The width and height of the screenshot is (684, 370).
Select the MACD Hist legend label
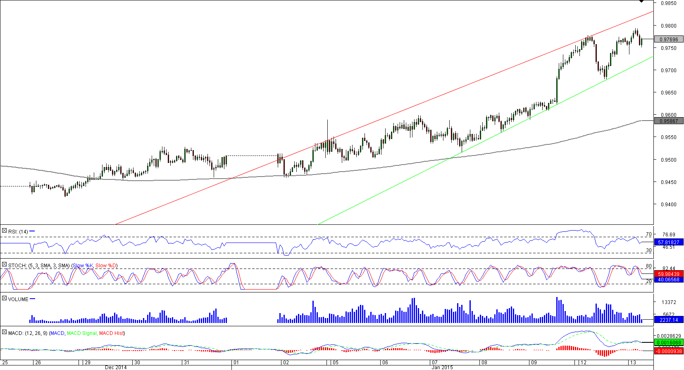[x=111, y=333]
